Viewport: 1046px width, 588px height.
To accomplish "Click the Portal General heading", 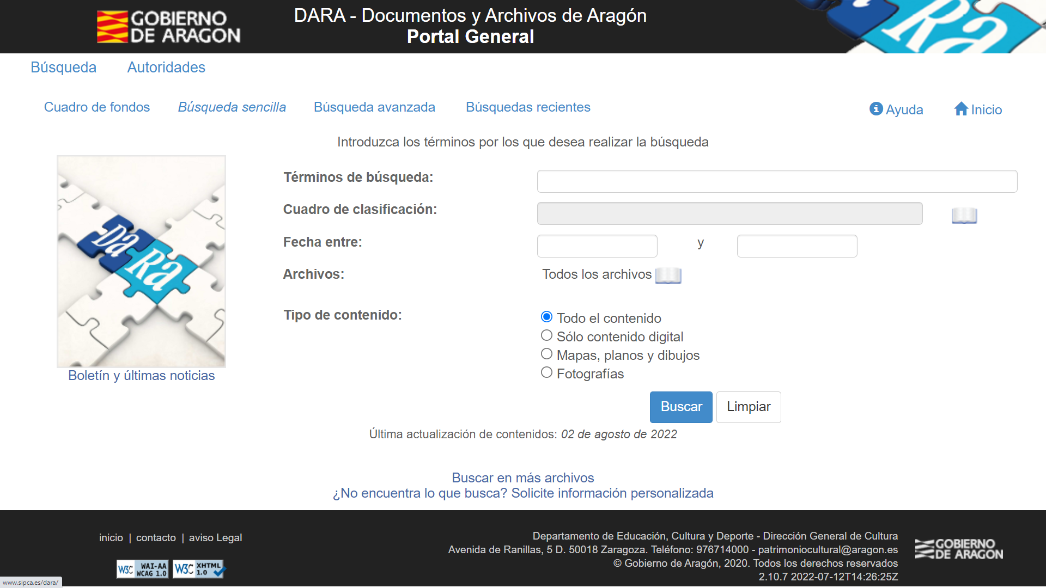I will [471, 36].
